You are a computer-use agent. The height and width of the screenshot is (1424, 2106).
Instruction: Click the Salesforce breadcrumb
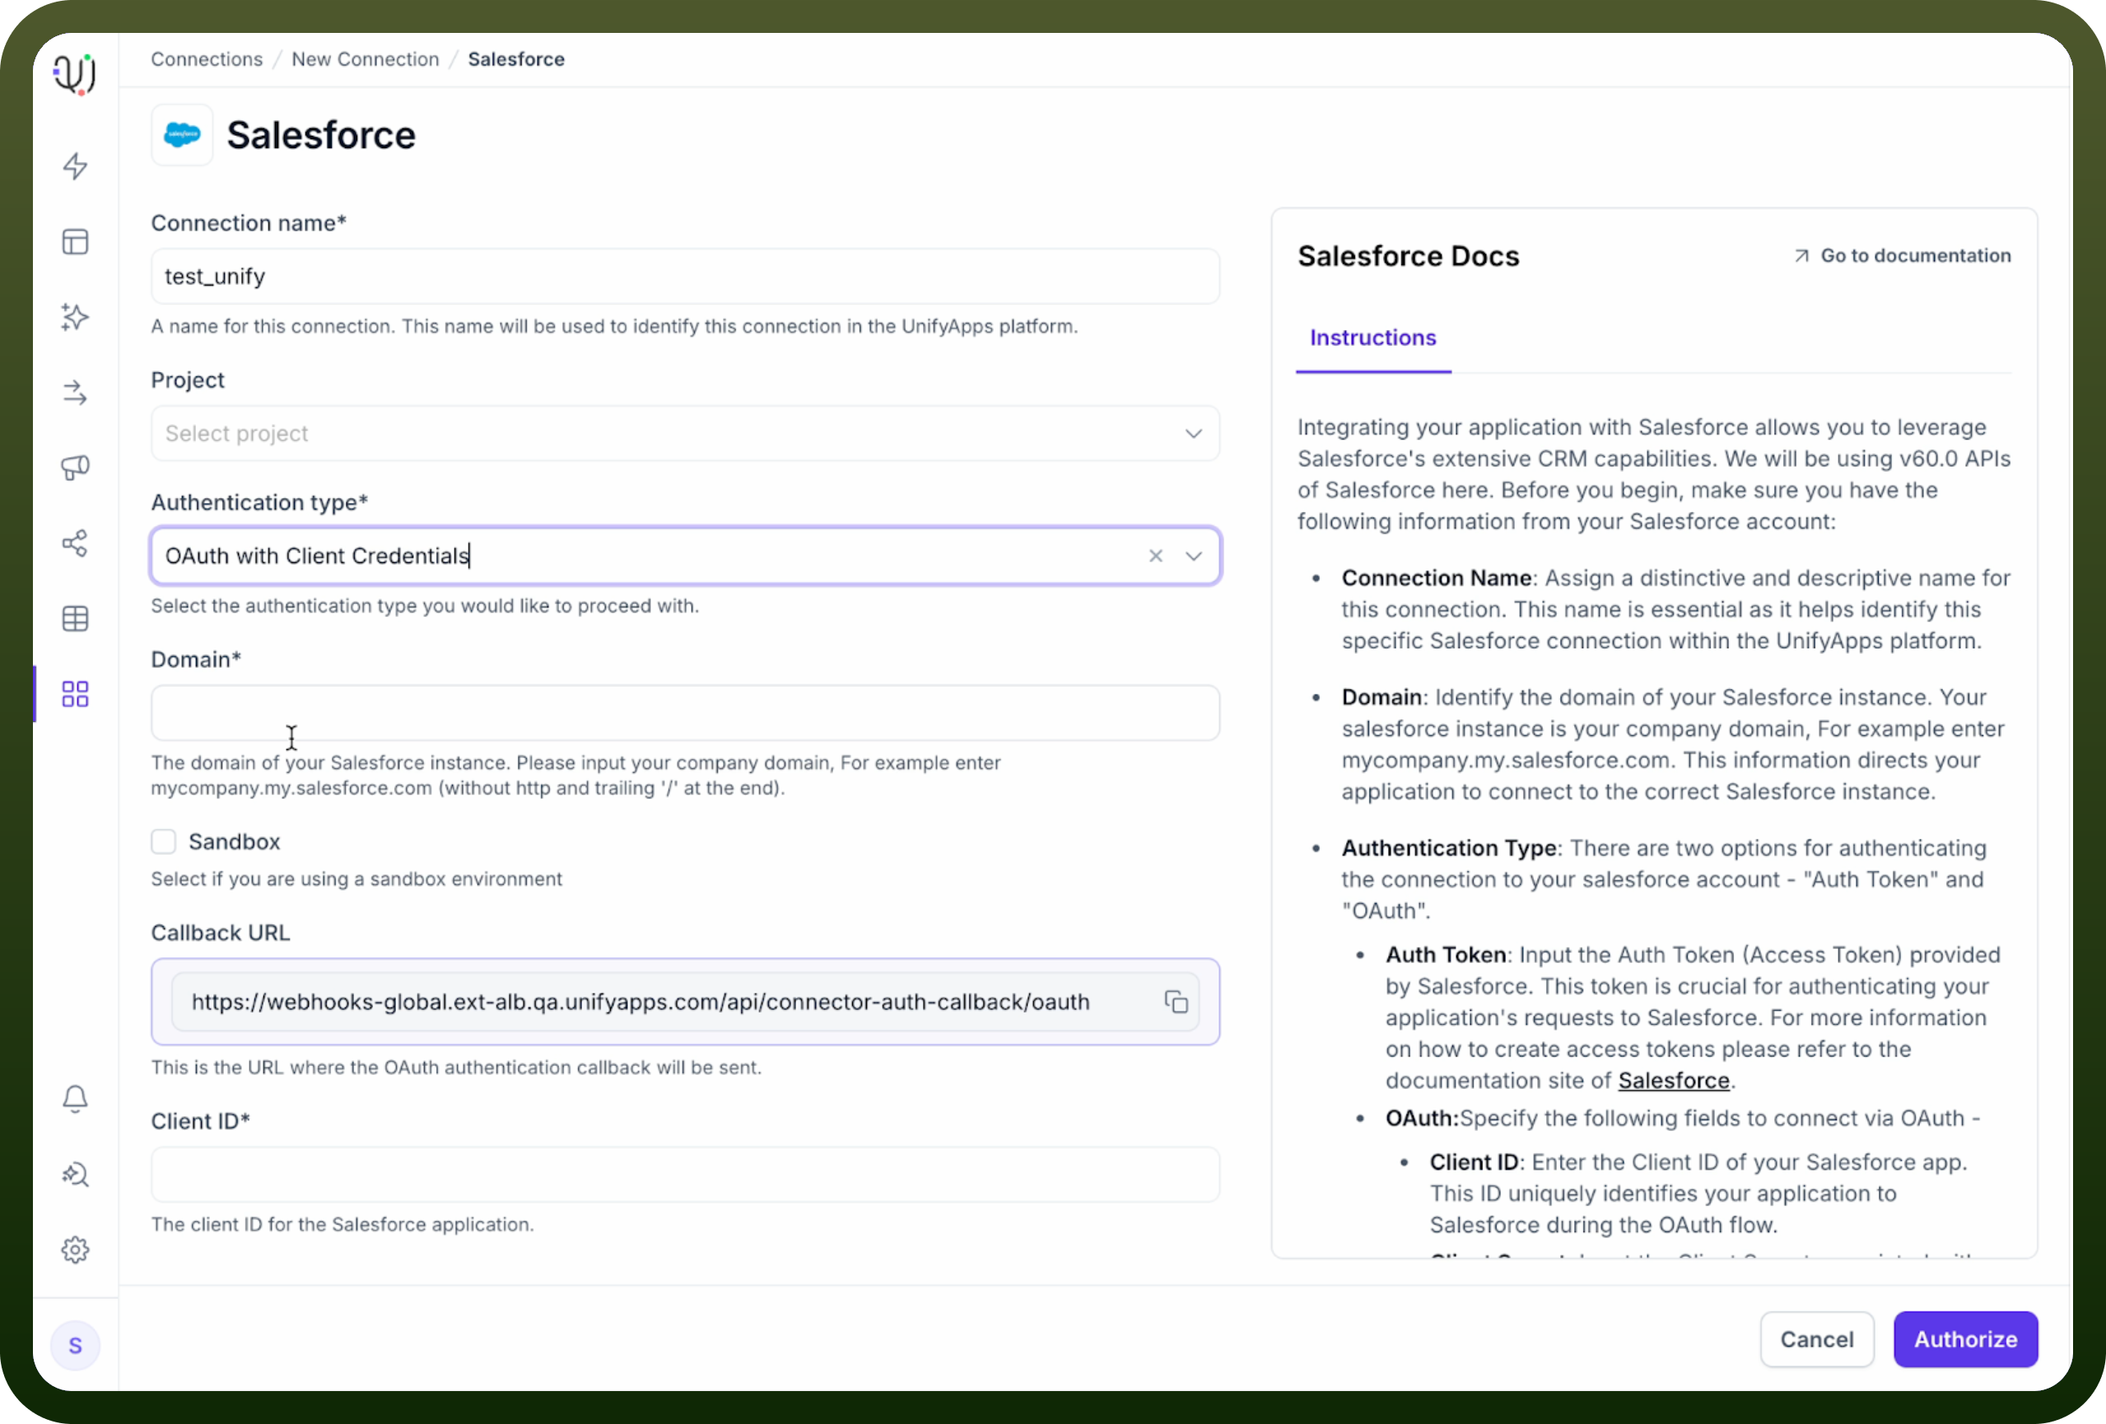(516, 59)
